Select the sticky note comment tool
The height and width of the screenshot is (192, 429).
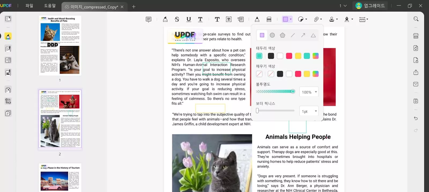149,19
